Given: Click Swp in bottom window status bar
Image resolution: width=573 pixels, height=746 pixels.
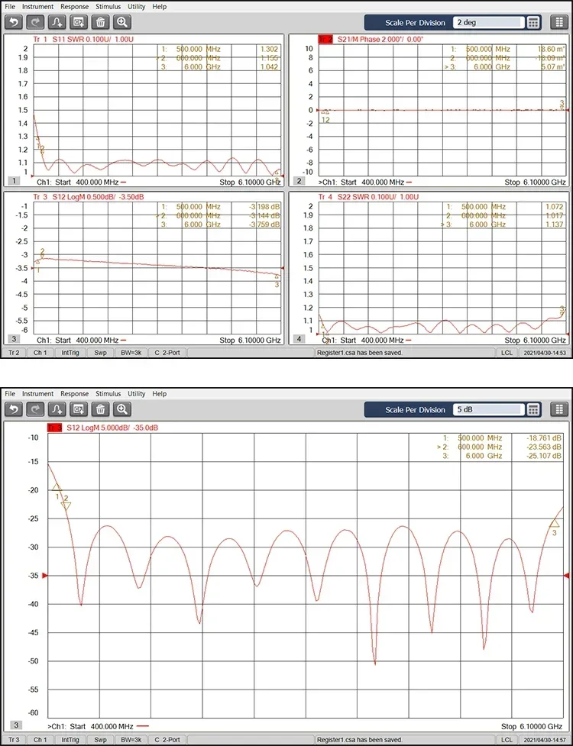Looking at the screenshot, I should pos(100,740).
